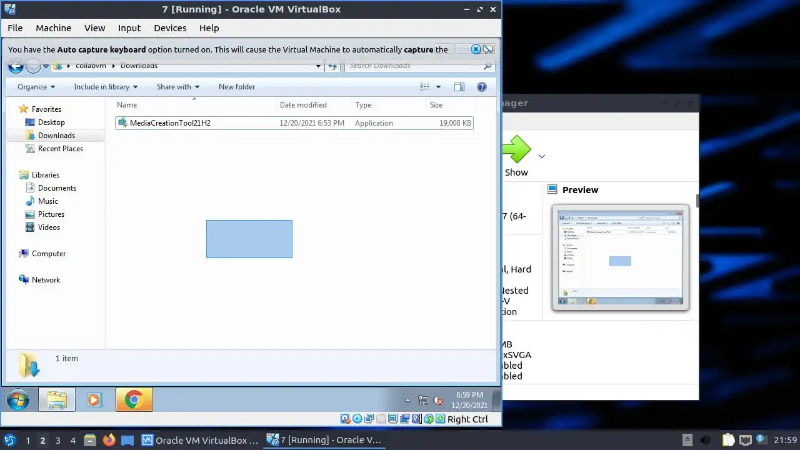Open the view options dropdown arrow
This screenshot has height=450, width=800.
point(438,87)
